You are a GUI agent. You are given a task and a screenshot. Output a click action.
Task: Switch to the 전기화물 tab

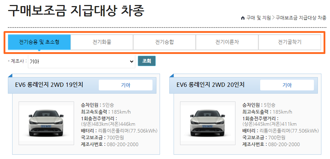pos(102,42)
